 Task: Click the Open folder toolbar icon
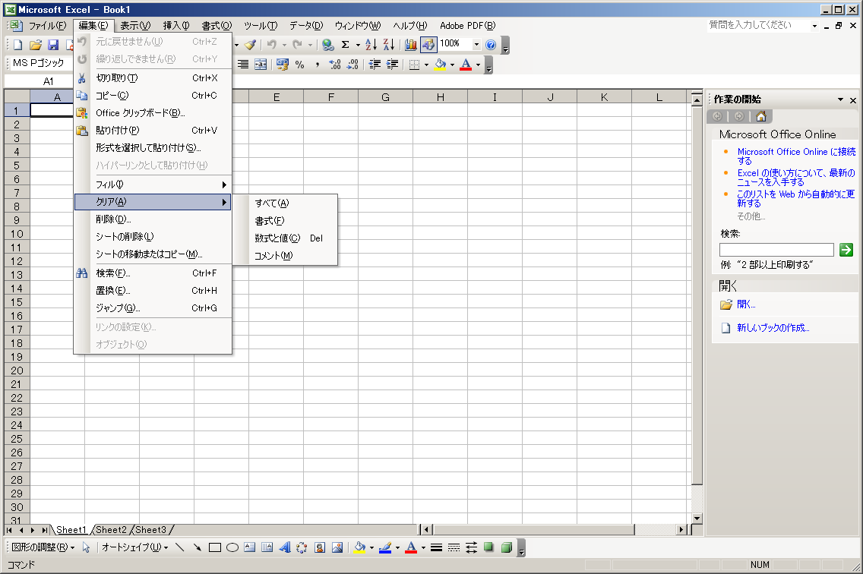pos(35,45)
